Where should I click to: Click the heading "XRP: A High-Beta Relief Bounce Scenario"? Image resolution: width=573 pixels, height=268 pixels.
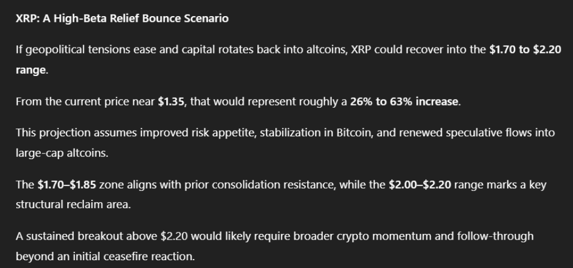(122, 18)
